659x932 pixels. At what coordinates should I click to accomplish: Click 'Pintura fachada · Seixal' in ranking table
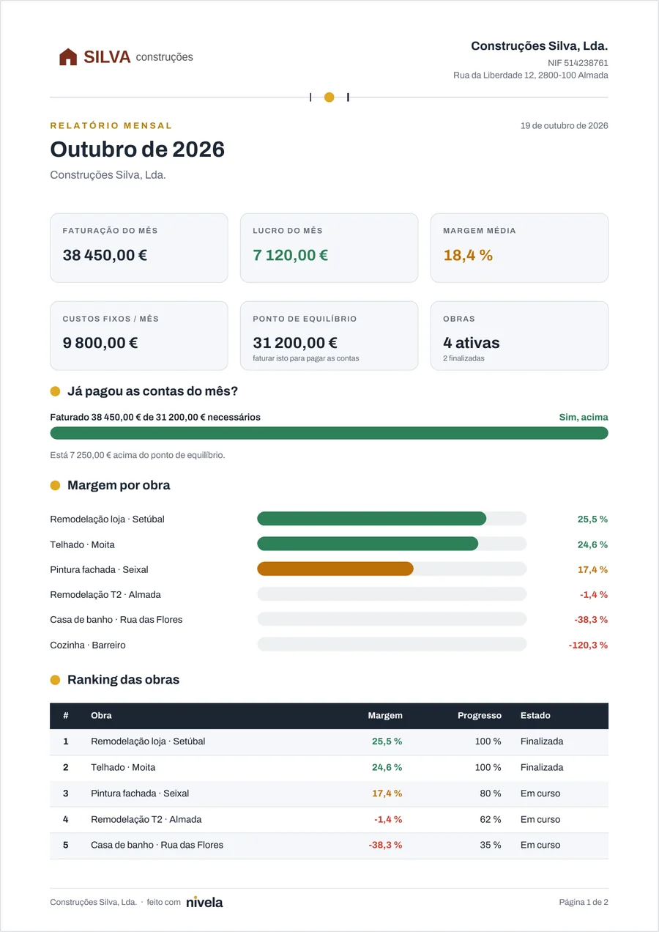[140, 794]
